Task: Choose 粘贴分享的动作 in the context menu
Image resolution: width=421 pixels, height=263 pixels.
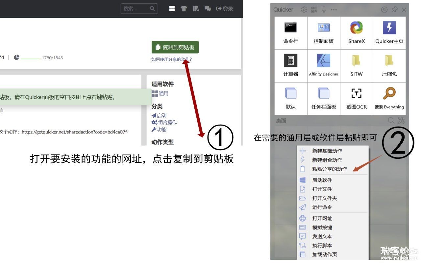Action: [333, 169]
